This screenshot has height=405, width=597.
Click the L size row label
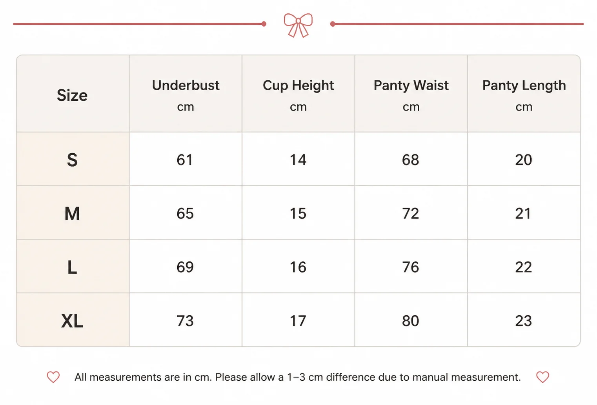coord(73,266)
